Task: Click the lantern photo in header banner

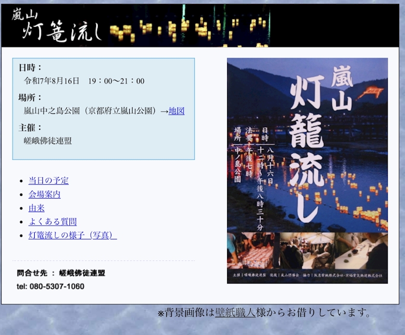Action: (x=189, y=26)
